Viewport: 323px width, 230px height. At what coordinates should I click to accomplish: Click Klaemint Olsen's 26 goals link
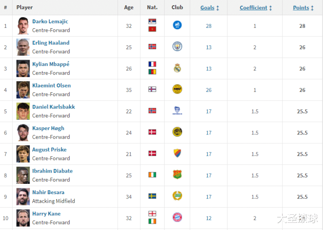tap(209, 90)
